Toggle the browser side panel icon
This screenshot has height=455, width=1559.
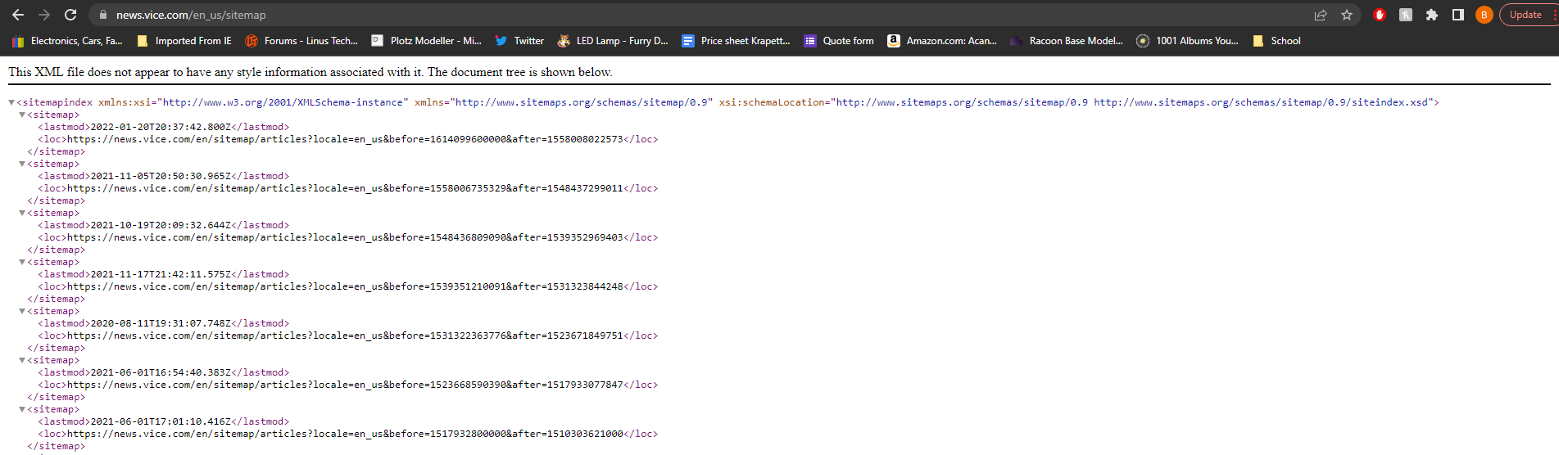(1457, 15)
